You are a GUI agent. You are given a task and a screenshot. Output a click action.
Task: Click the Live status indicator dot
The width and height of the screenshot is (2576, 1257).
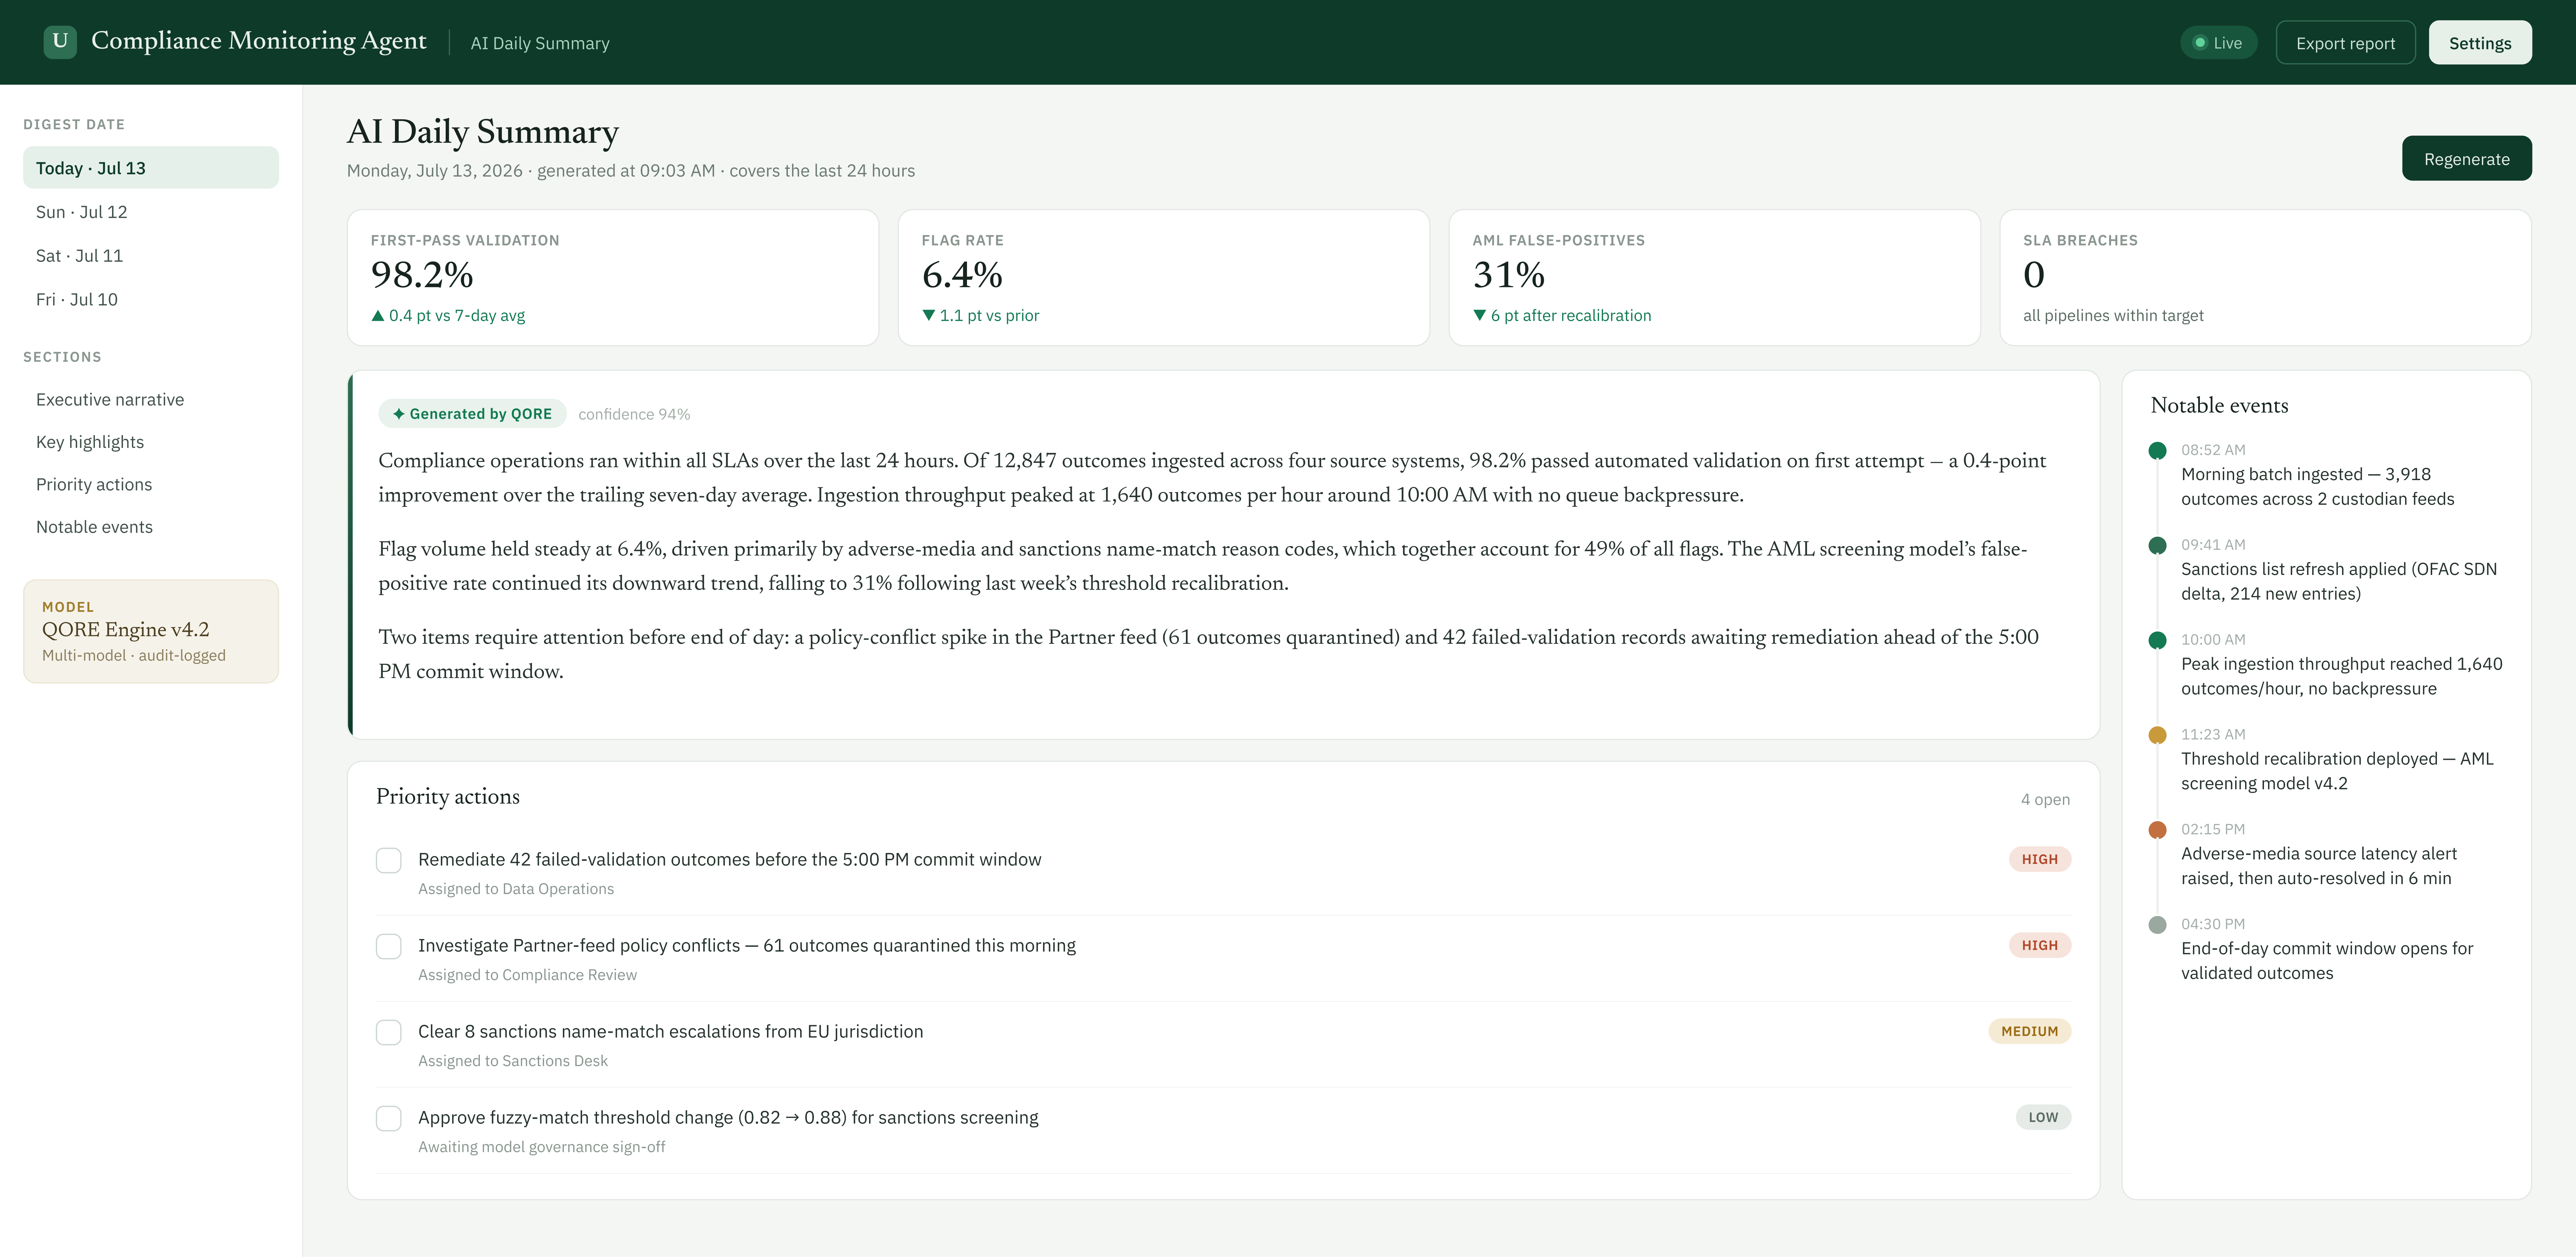click(2200, 43)
